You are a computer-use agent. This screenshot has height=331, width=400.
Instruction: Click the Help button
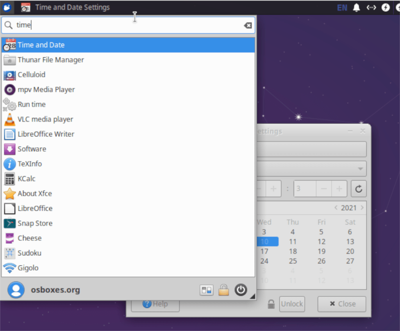(x=155, y=304)
